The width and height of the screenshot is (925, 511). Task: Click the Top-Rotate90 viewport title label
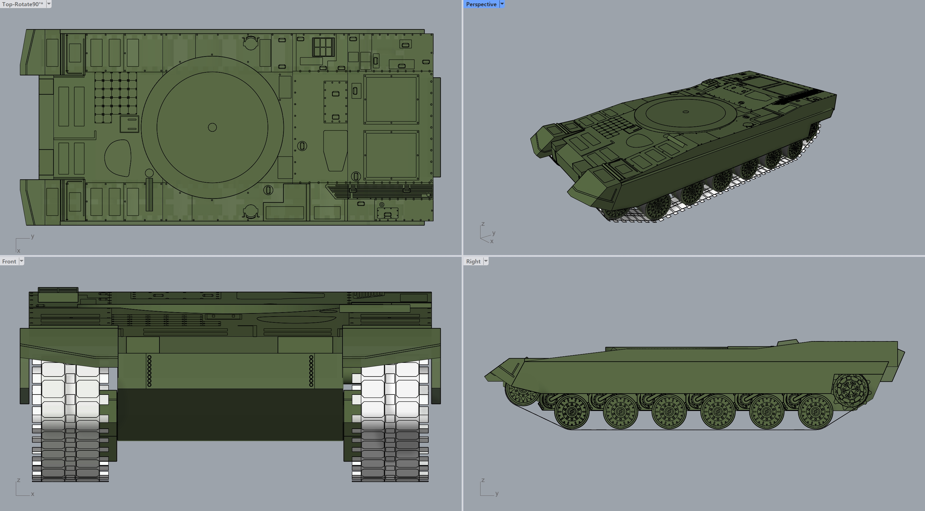click(22, 4)
